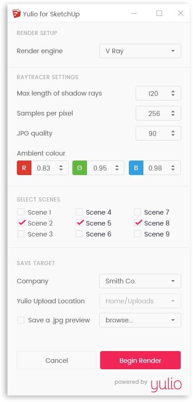Click the red R colour label
Image resolution: width=193 pixels, height=402 pixels.
pyautogui.click(x=24, y=168)
